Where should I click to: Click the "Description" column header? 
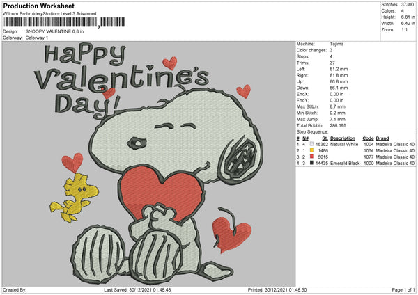[x=343, y=138]
